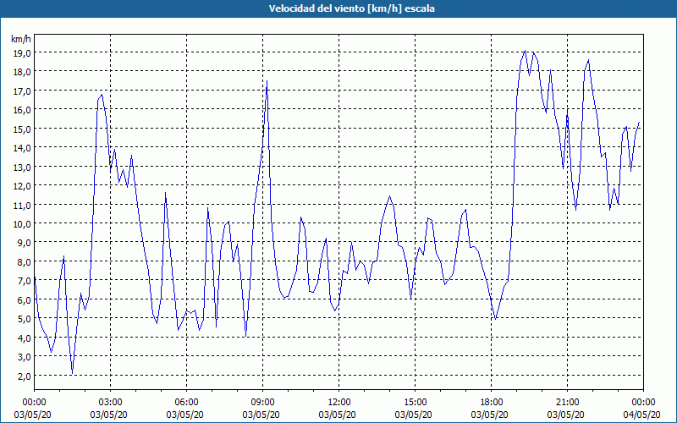Click the "5,0" y-axis label
Screen dimensions: 677x423
point(24,319)
